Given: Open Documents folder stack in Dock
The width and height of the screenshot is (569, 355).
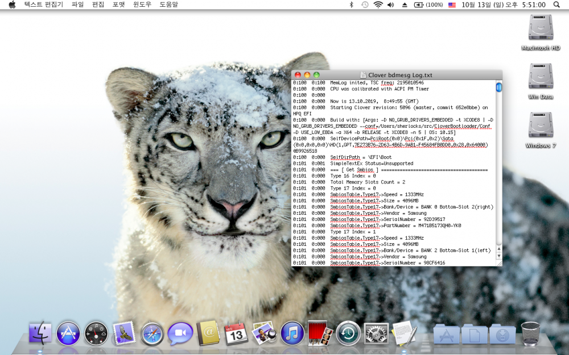Looking at the screenshot, I should coord(475,333).
